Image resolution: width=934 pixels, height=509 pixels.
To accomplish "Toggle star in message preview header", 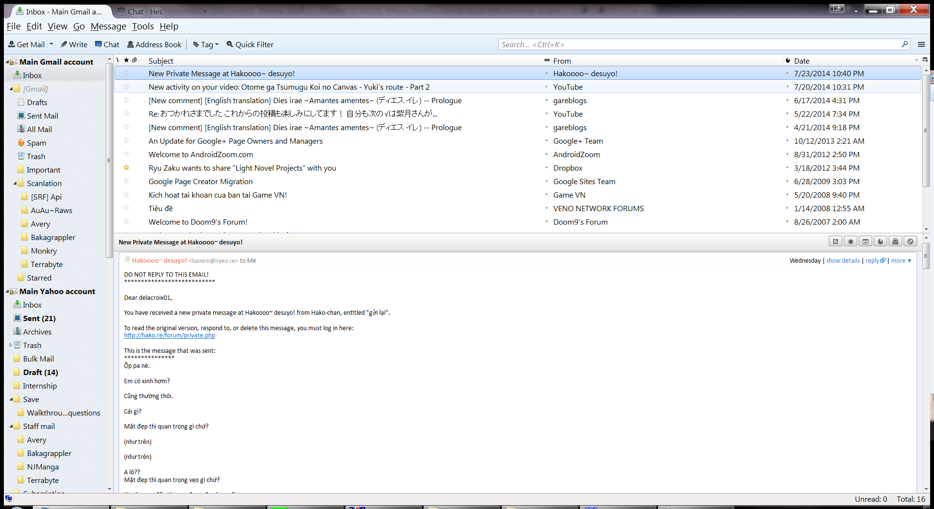I will point(127,259).
